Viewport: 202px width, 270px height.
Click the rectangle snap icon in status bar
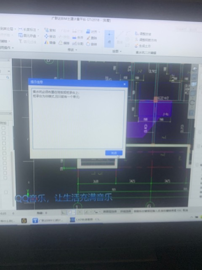click(71, 212)
